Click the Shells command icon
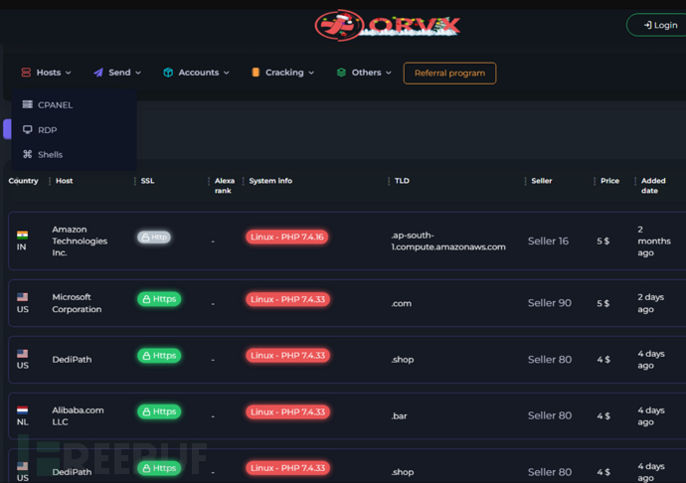This screenshot has width=686, height=483. (x=28, y=155)
